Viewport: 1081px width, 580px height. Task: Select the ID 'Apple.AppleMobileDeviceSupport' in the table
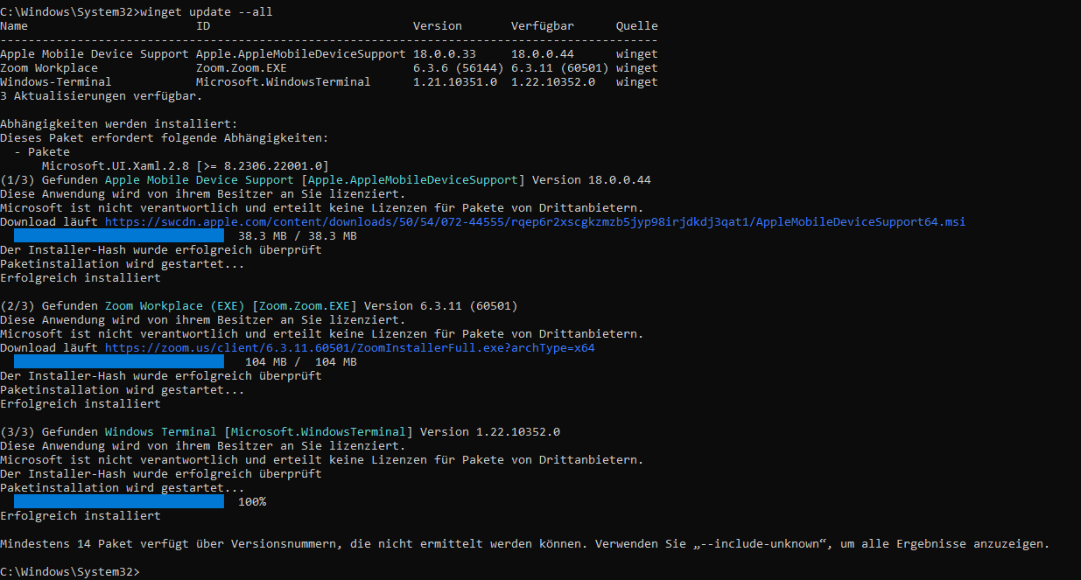[301, 54]
